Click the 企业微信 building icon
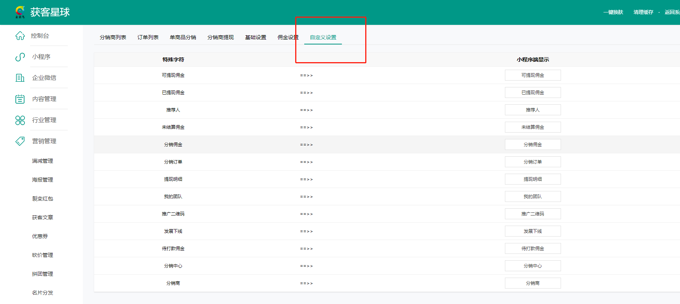This screenshot has height=304, width=680. pyautogui.click(x=20, y=78)
